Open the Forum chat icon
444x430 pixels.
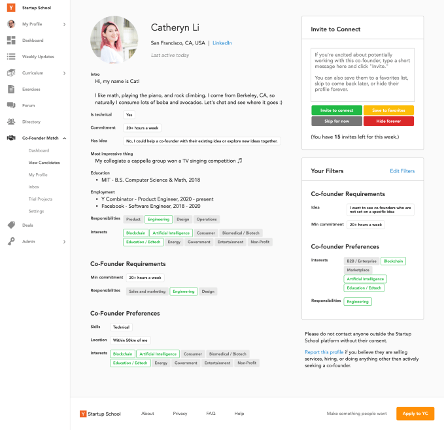pyautogui.click(x=11, y=105)
